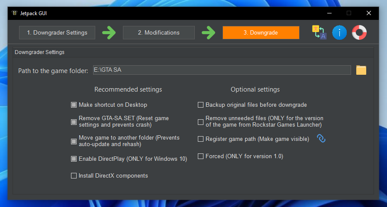
Task: Minimize the Jetpack GUI window
Action: click(x=329, y=13)
